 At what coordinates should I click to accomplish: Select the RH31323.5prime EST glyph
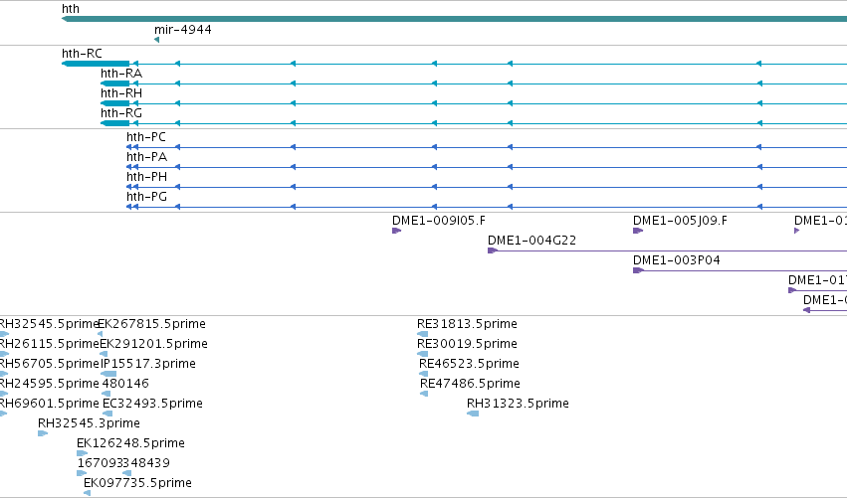[x=473, y=414]
